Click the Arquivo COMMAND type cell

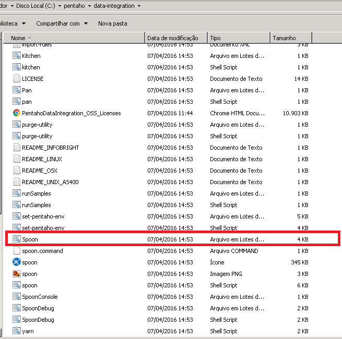click(234, 251)
